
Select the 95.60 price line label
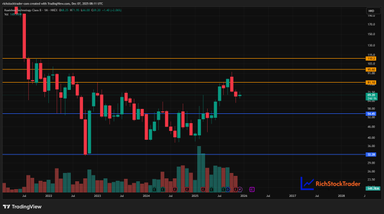tap(371, 69)
